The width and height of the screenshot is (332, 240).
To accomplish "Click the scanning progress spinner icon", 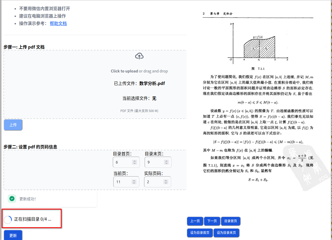I will click(x=8, y=219).
